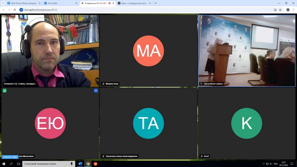
Task: Open Microsoft Word from the taskbar
Action: 80,164
